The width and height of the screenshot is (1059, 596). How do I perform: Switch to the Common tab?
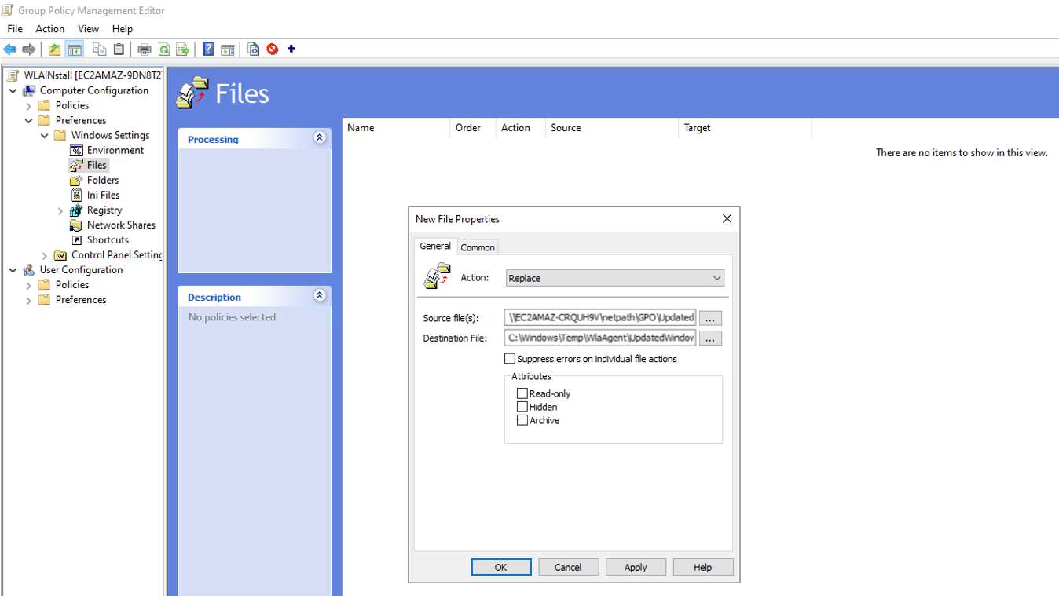pos(478,247)
